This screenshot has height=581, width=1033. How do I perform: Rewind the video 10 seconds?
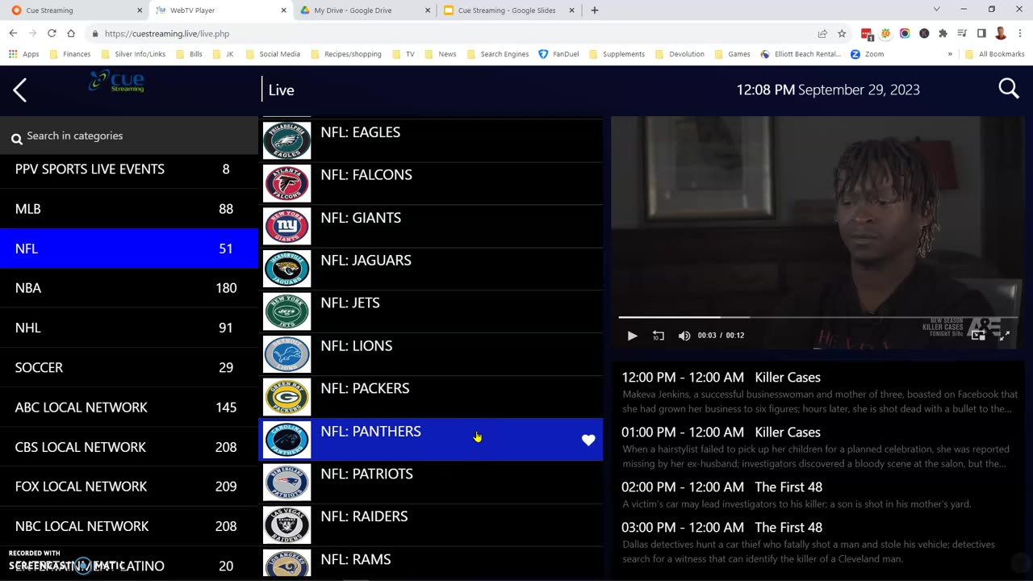(x=659, y=336)
